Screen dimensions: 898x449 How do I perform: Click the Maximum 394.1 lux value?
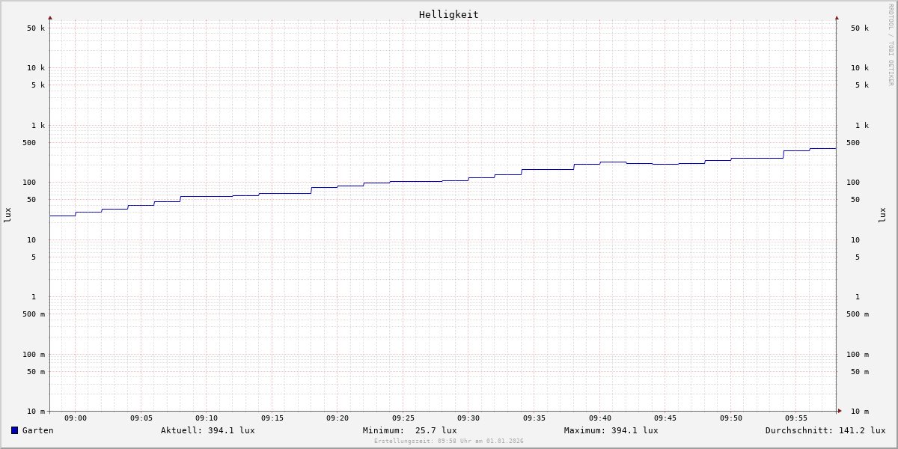click(611, 430)
